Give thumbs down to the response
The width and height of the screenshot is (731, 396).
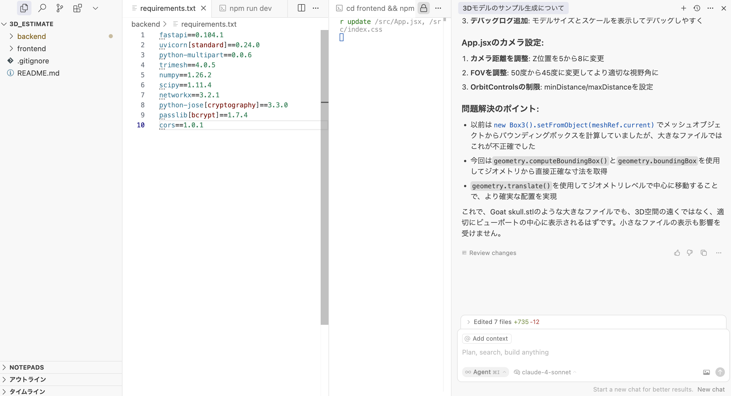tap(690, 253)
